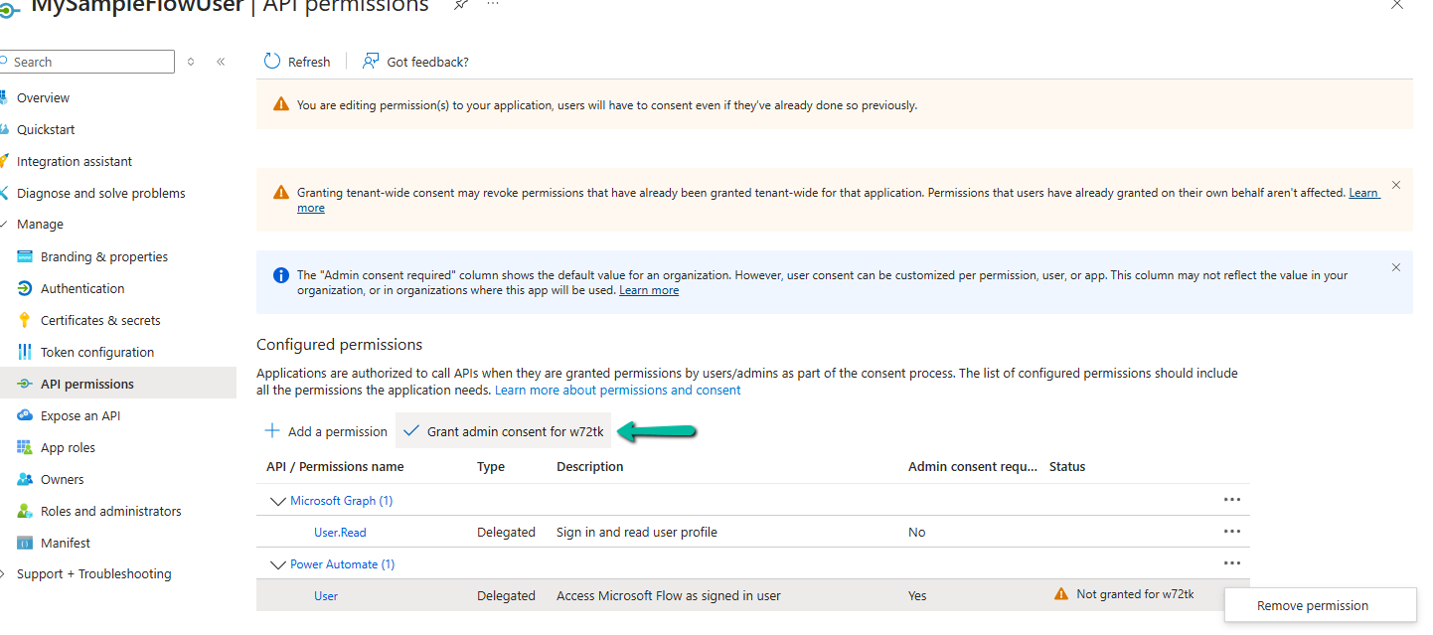Viewport: 1433px width, 635px height.
Task: Click the Got feedback icon
Action: point(371,62)
